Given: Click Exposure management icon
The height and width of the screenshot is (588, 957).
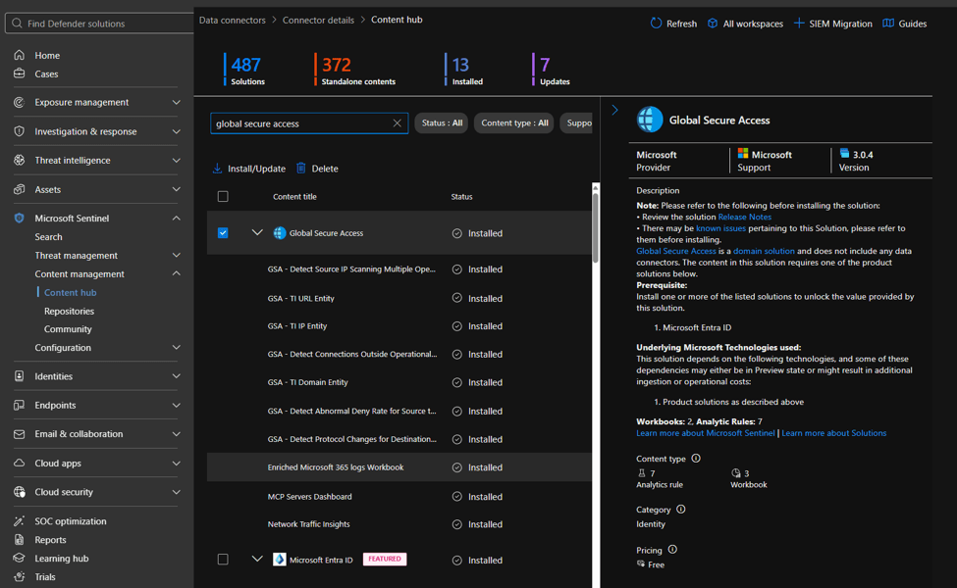Looking at the screenshot, I should [20, 102].
